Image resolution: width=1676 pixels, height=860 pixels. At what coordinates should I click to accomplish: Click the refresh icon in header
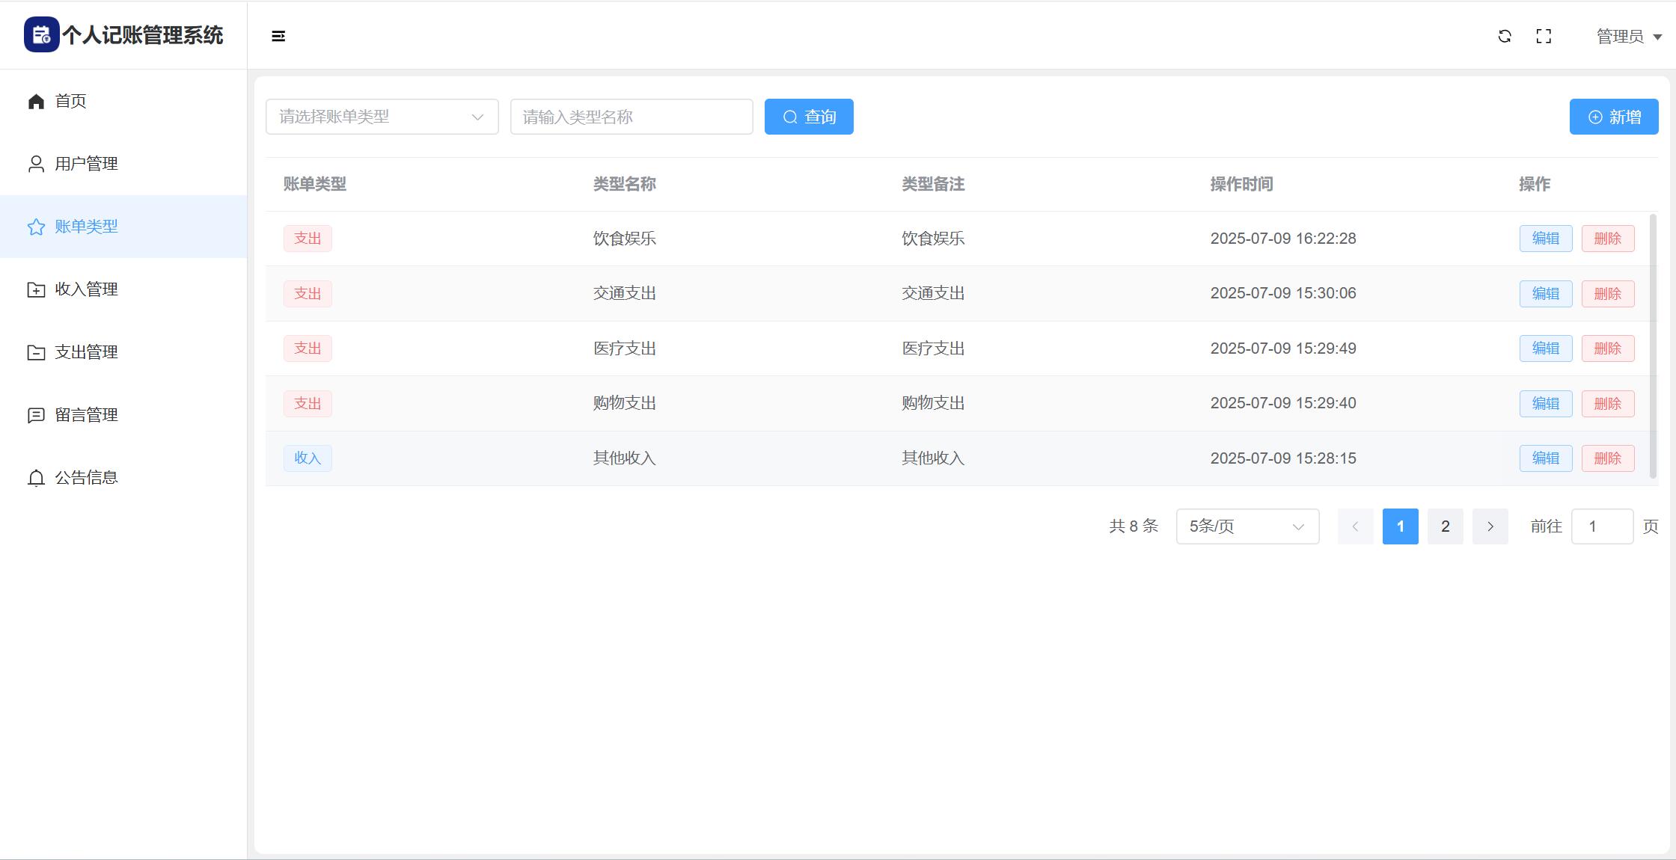[x=1505, y=36]
